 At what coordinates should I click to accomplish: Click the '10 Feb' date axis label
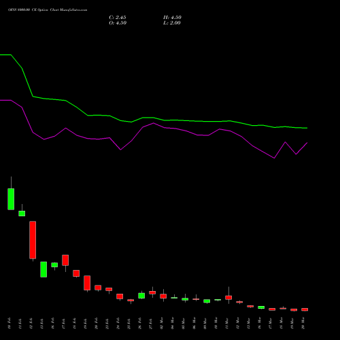tap(10, 324)
